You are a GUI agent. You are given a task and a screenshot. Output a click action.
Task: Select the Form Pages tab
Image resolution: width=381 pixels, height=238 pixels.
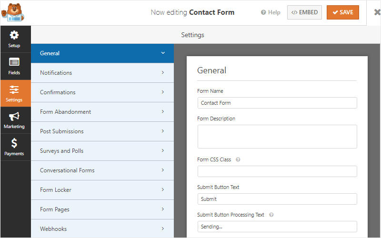point(102,209)
